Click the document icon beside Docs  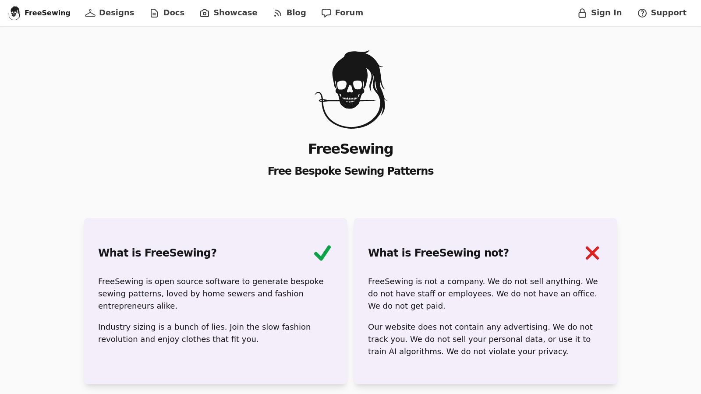coord(154,13)
